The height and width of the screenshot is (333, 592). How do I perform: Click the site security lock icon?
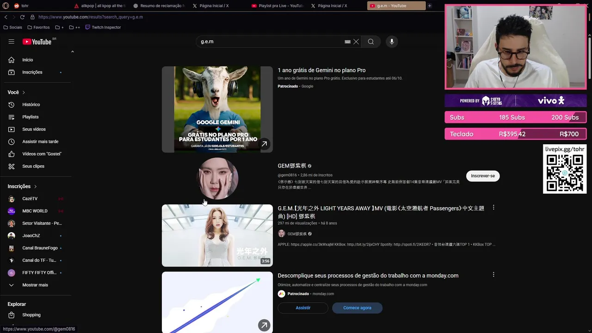[x=32, y=17]
